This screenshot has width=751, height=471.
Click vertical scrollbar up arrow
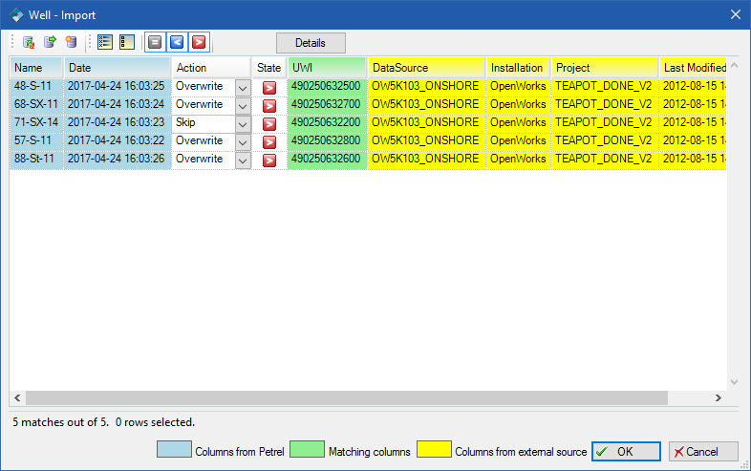click(734, 65)
